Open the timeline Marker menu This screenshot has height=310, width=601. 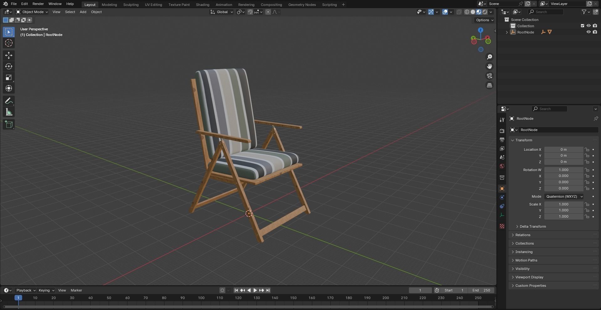(76, 290)
